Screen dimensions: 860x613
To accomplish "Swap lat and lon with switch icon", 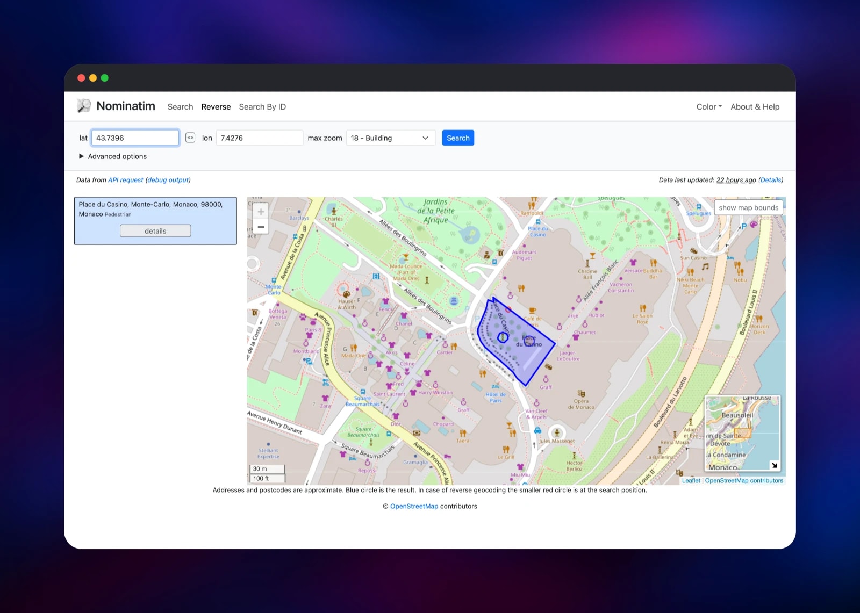I will [190, 138].
